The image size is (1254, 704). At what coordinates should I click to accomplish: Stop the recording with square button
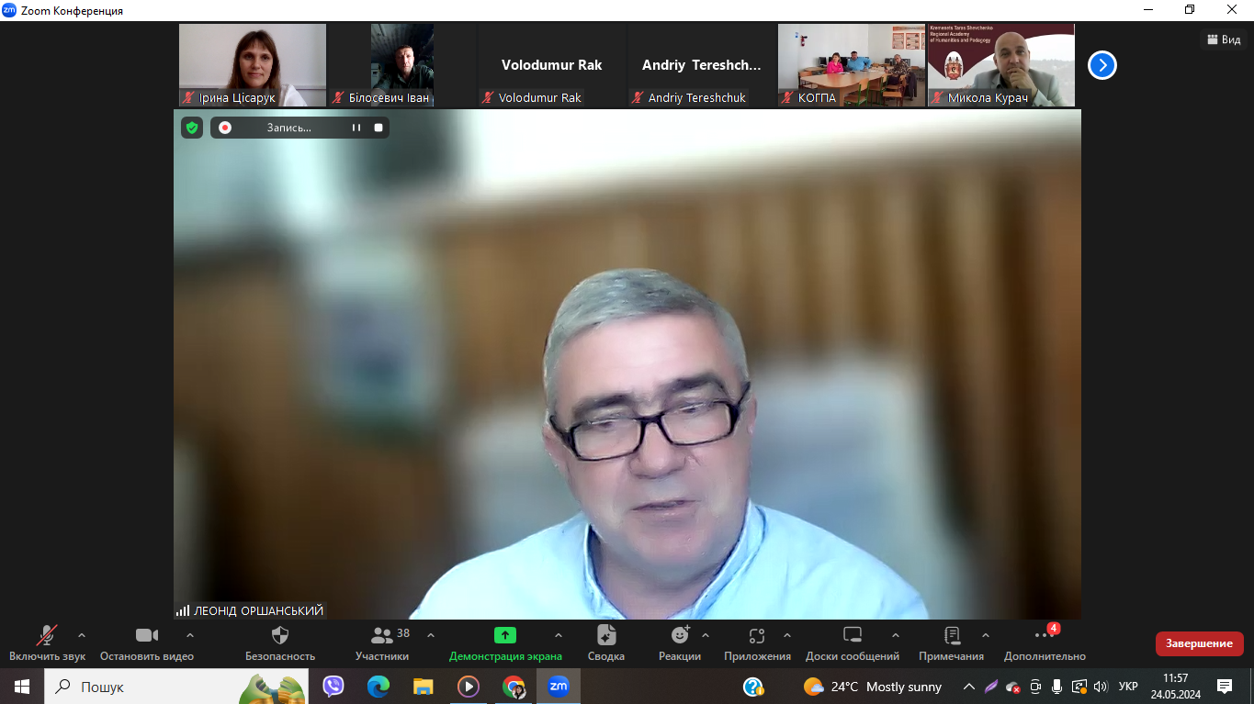coord(378,128)
